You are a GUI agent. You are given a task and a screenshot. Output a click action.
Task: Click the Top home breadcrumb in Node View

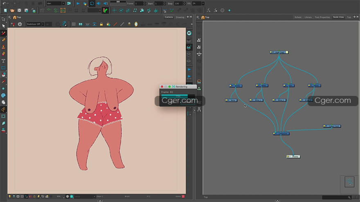205,17
